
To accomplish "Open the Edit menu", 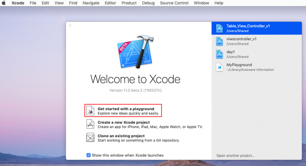I will coord(45,3).
